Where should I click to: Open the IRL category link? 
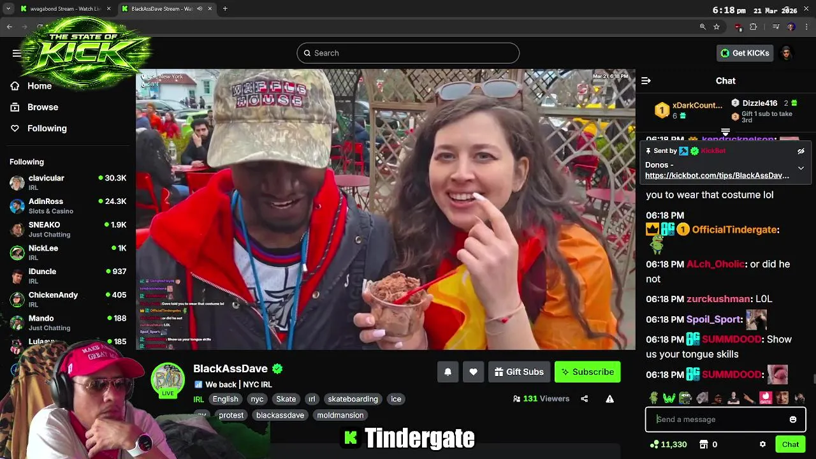click(x=198, y=399)
